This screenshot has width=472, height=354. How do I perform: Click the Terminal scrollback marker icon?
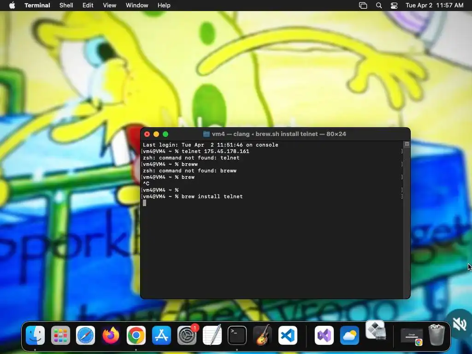(407, 144)
